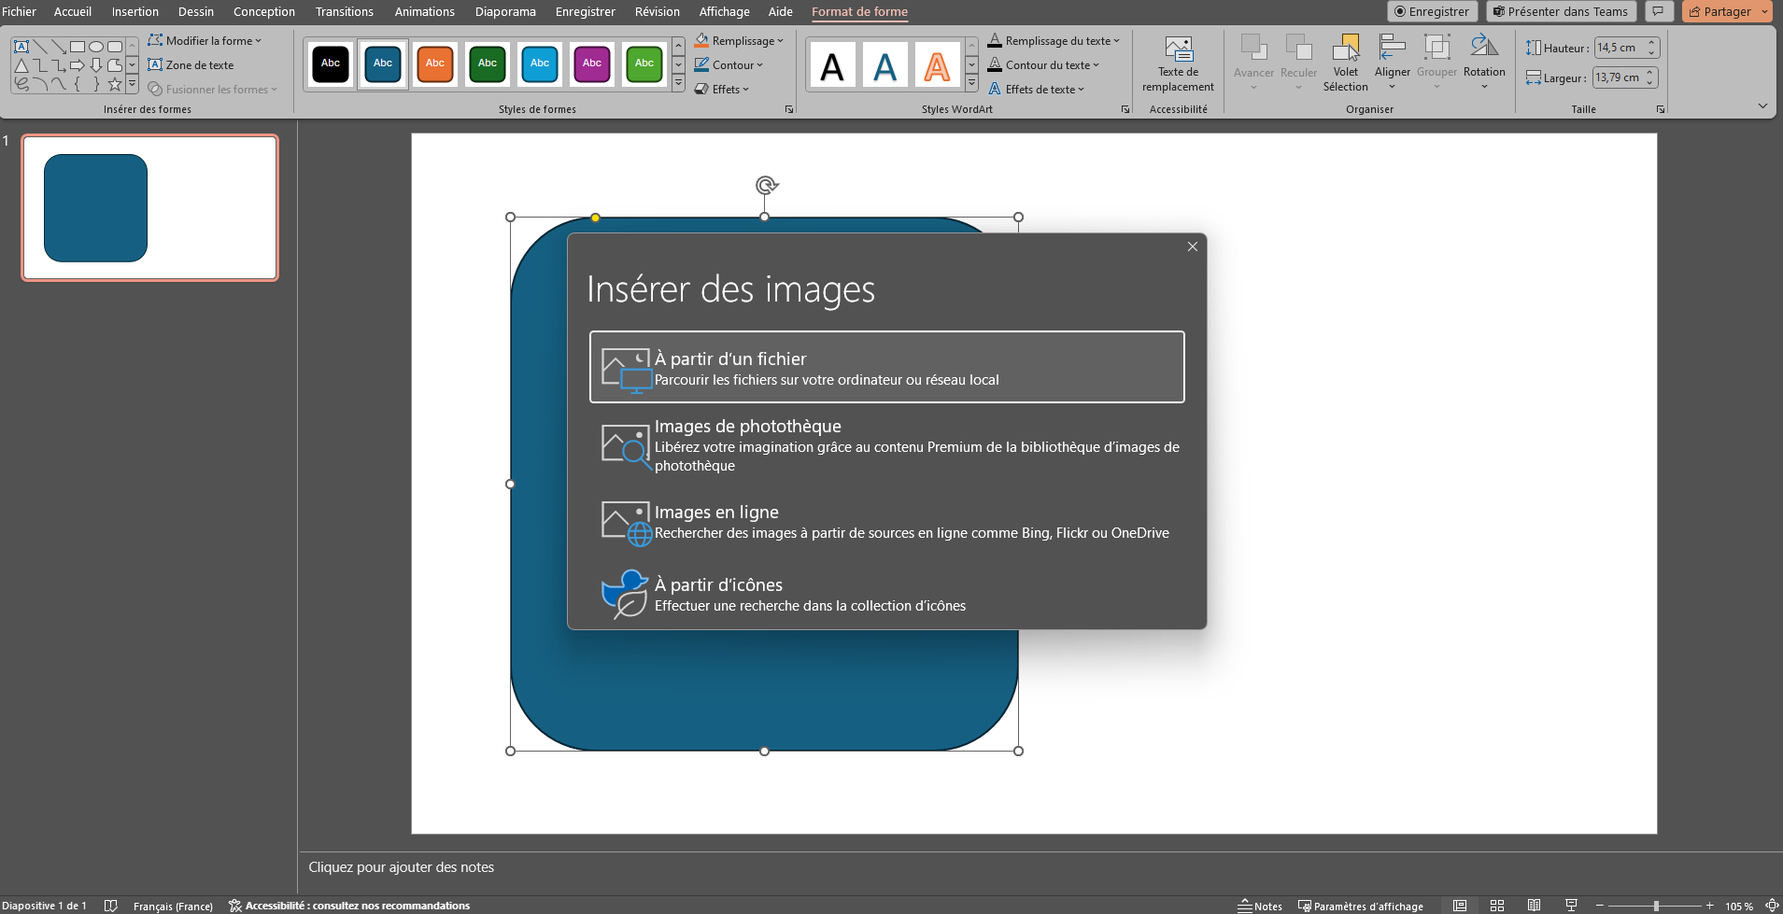Viewport: 1783px width, 914px height.
Task: Open the Fichier menu
Action: pos(19,11)
